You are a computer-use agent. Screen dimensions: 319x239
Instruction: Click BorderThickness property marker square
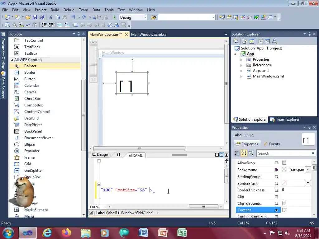click(x=276, y=190)
